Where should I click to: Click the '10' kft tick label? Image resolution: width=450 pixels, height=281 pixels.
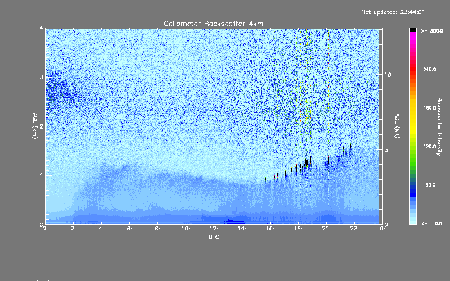(388, 75)
